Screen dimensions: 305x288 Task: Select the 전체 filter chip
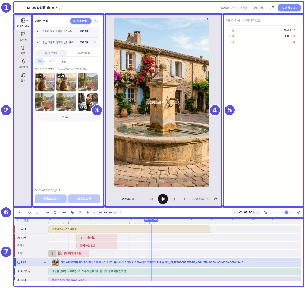tap(40, 62)
